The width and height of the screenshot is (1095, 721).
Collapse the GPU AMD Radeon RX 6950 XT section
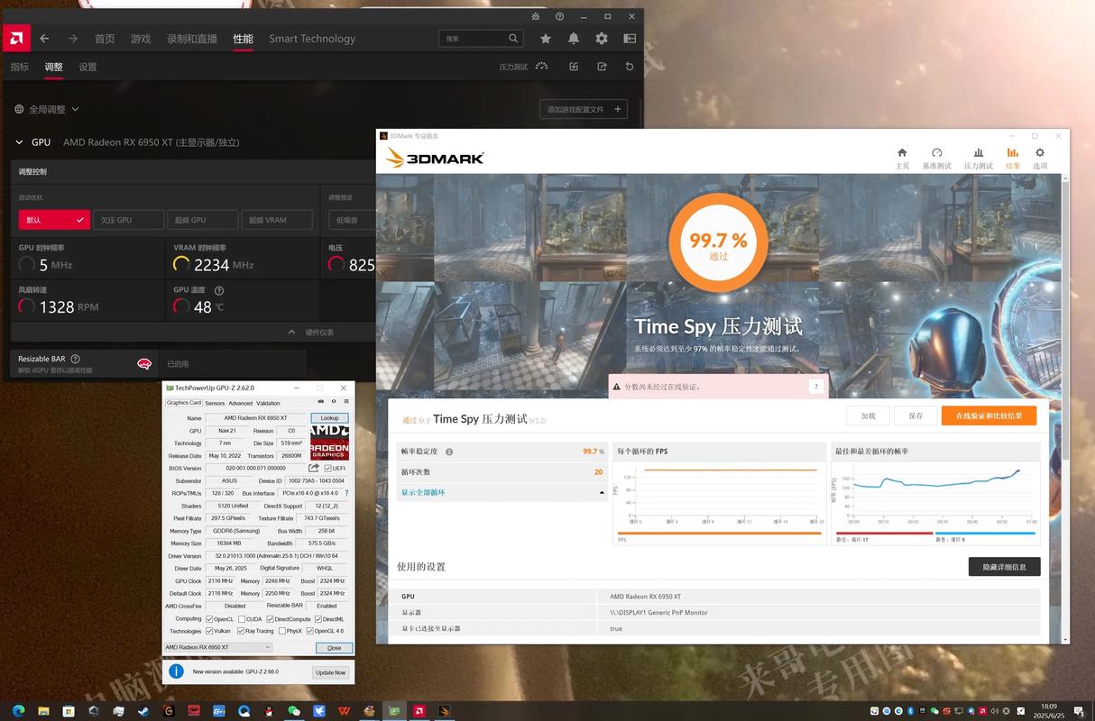20,142
